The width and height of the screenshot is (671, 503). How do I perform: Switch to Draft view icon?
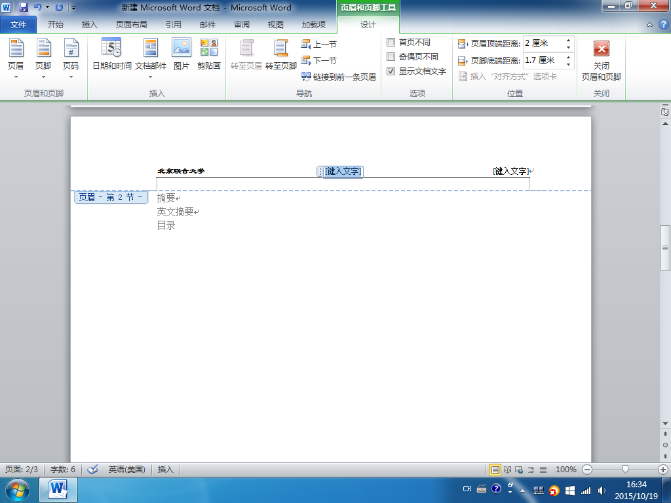click(x=543, y=470)
